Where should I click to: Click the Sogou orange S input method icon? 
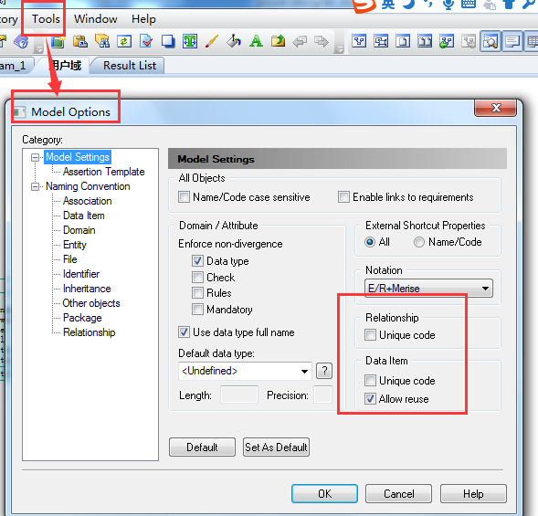364,5
